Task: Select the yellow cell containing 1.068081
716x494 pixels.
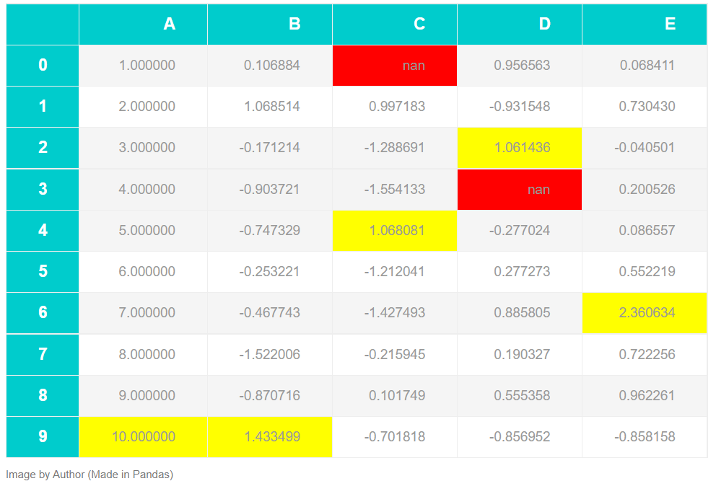Action: tap(394, 230)
